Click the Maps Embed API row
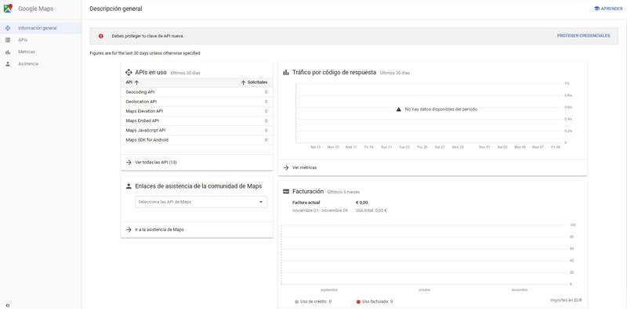Image resolution: width=627 pixels, height=309 pixels. pyautogui.click(x=197, y=121)
